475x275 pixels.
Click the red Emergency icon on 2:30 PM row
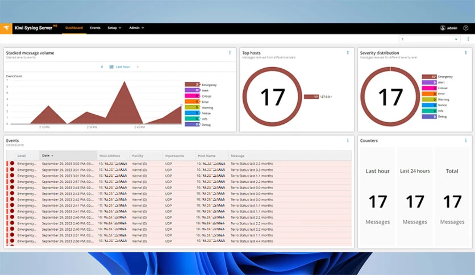point(12,241)
